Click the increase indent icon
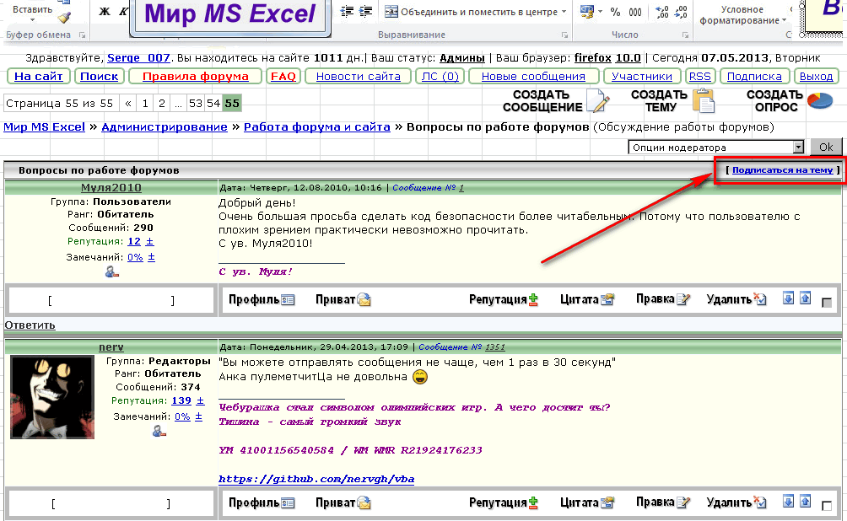The height and width of the screenshot is (521, 847). pyautogui.click(x=365, y=11)
